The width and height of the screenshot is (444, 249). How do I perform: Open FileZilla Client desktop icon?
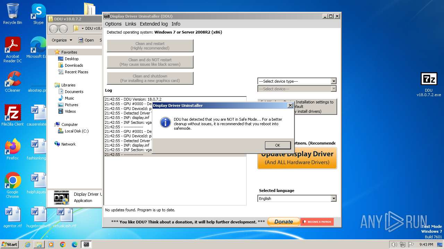(12, 116)
